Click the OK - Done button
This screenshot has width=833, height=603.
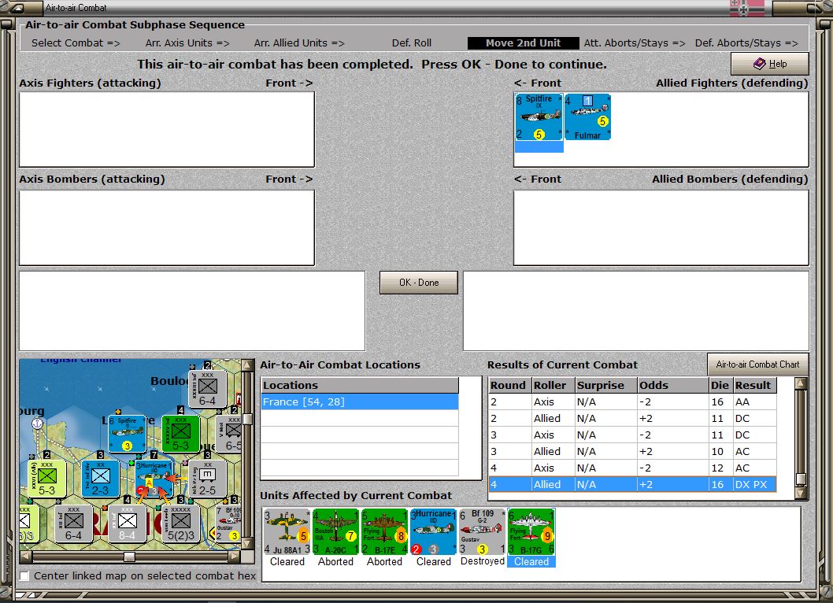[419, 283]
